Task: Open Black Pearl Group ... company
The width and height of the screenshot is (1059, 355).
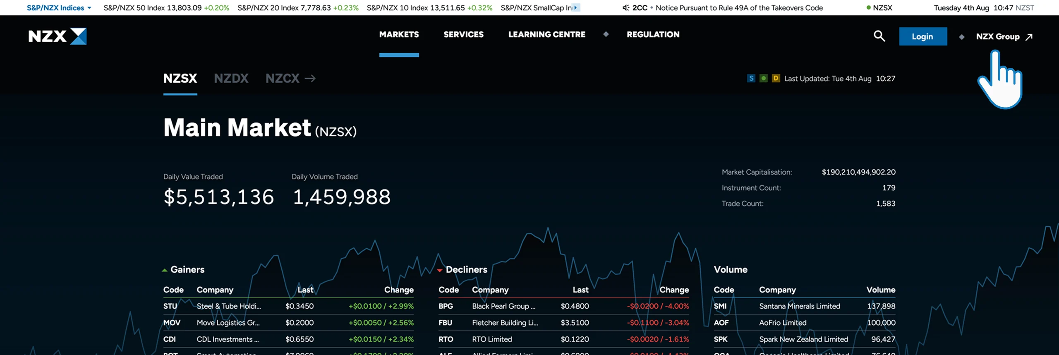Action: tap(504, 306)
